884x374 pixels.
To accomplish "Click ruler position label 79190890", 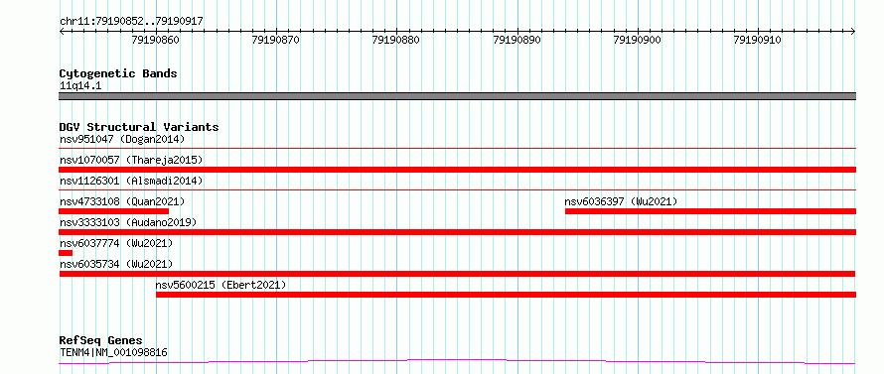I will (x=516, y=40).
